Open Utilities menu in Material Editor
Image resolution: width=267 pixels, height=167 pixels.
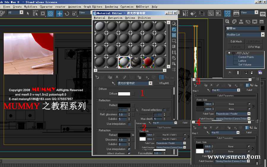point(144,18)
